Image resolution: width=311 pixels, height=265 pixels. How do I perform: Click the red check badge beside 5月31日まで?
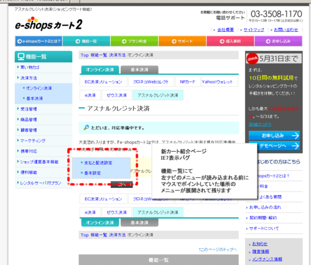[253, 59]
